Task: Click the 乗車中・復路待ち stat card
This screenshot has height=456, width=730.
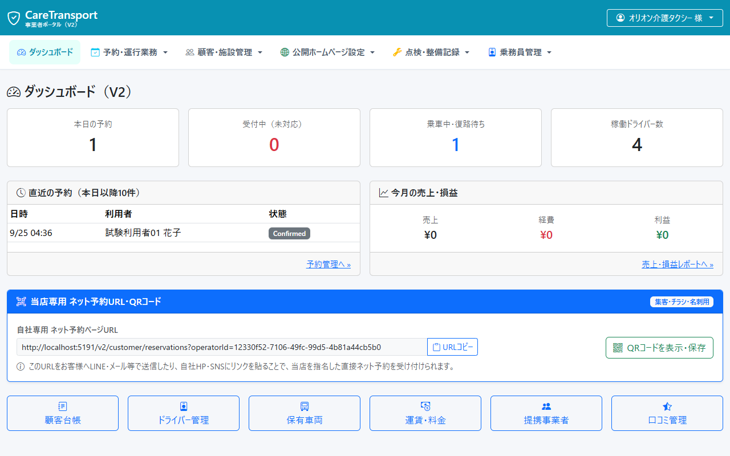Action: click(x=456, y=138)
